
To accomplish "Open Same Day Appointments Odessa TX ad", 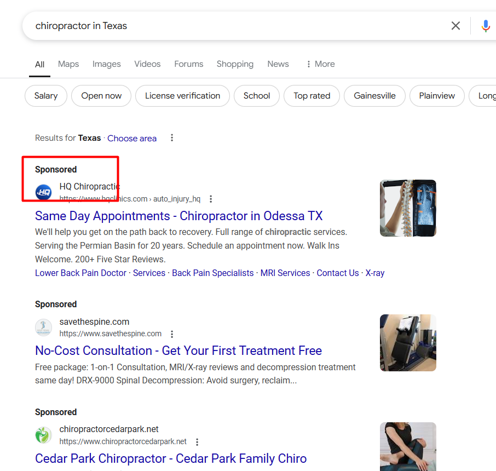I will [x=178, y=216].
